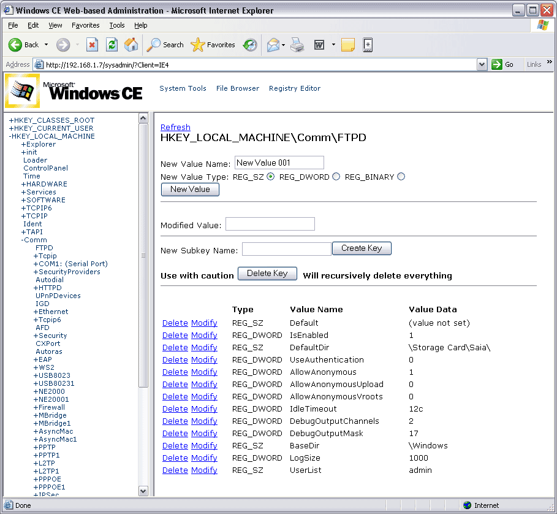
Task: Open the Home page icon
Action: click(x=131, y=45)
